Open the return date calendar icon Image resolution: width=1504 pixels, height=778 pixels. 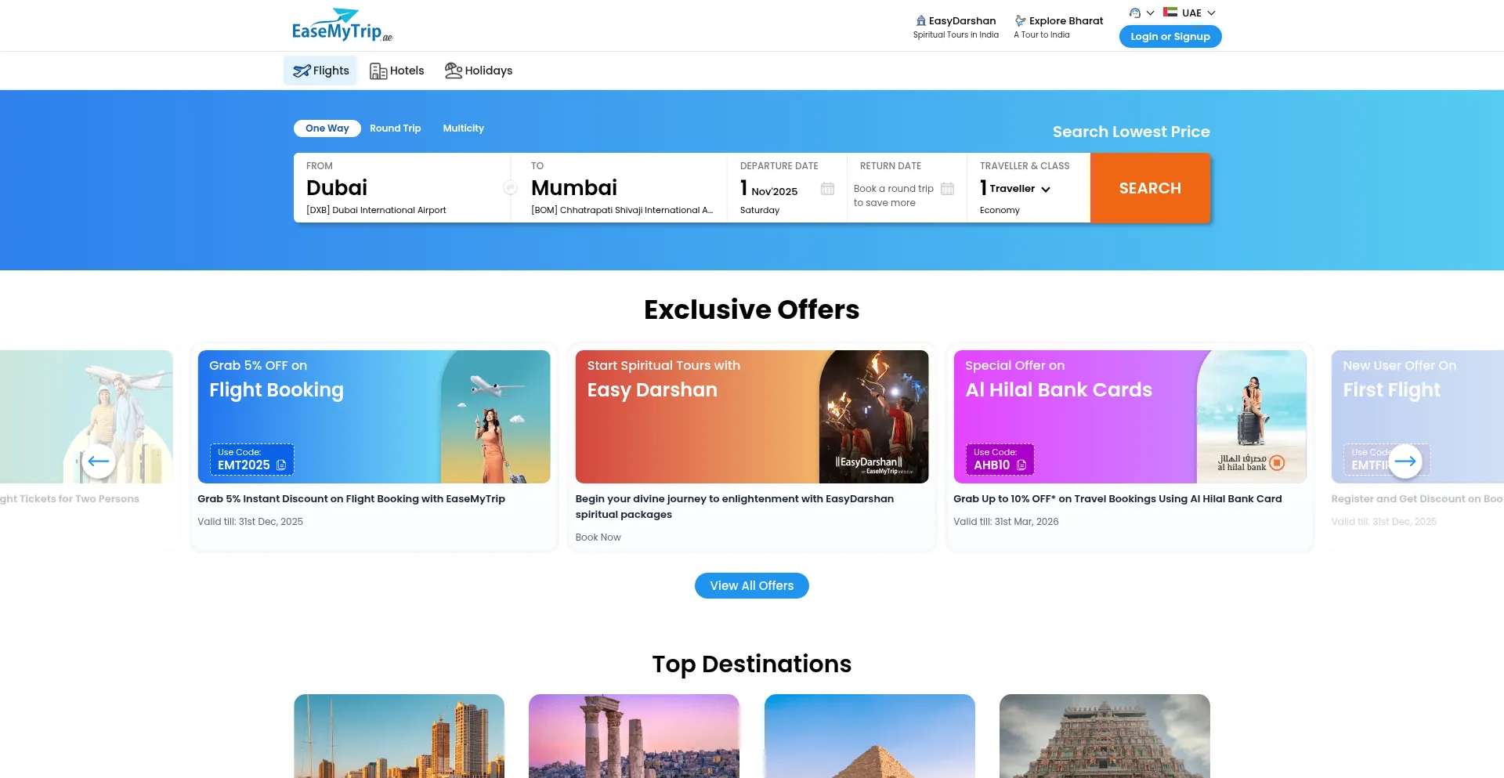click(x=947, y=189)
